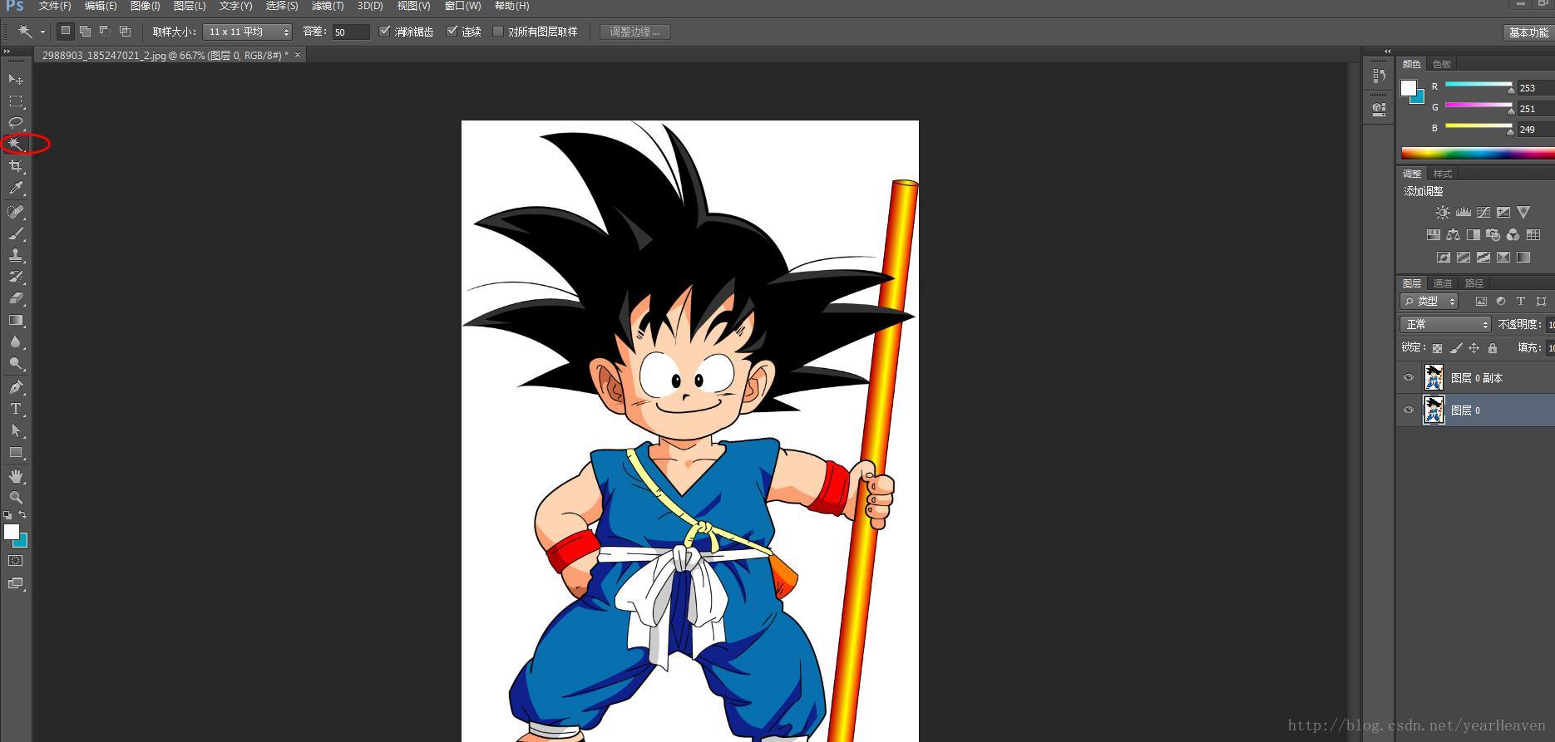Open the 文件(F) menu
1555x742 pixels.
tap(55, 6)
